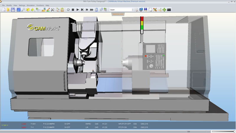The height and width of the screenshot is (133, 236).
Task: Click the red-yellow-green signal tower light
Action: tap(142, 25)
